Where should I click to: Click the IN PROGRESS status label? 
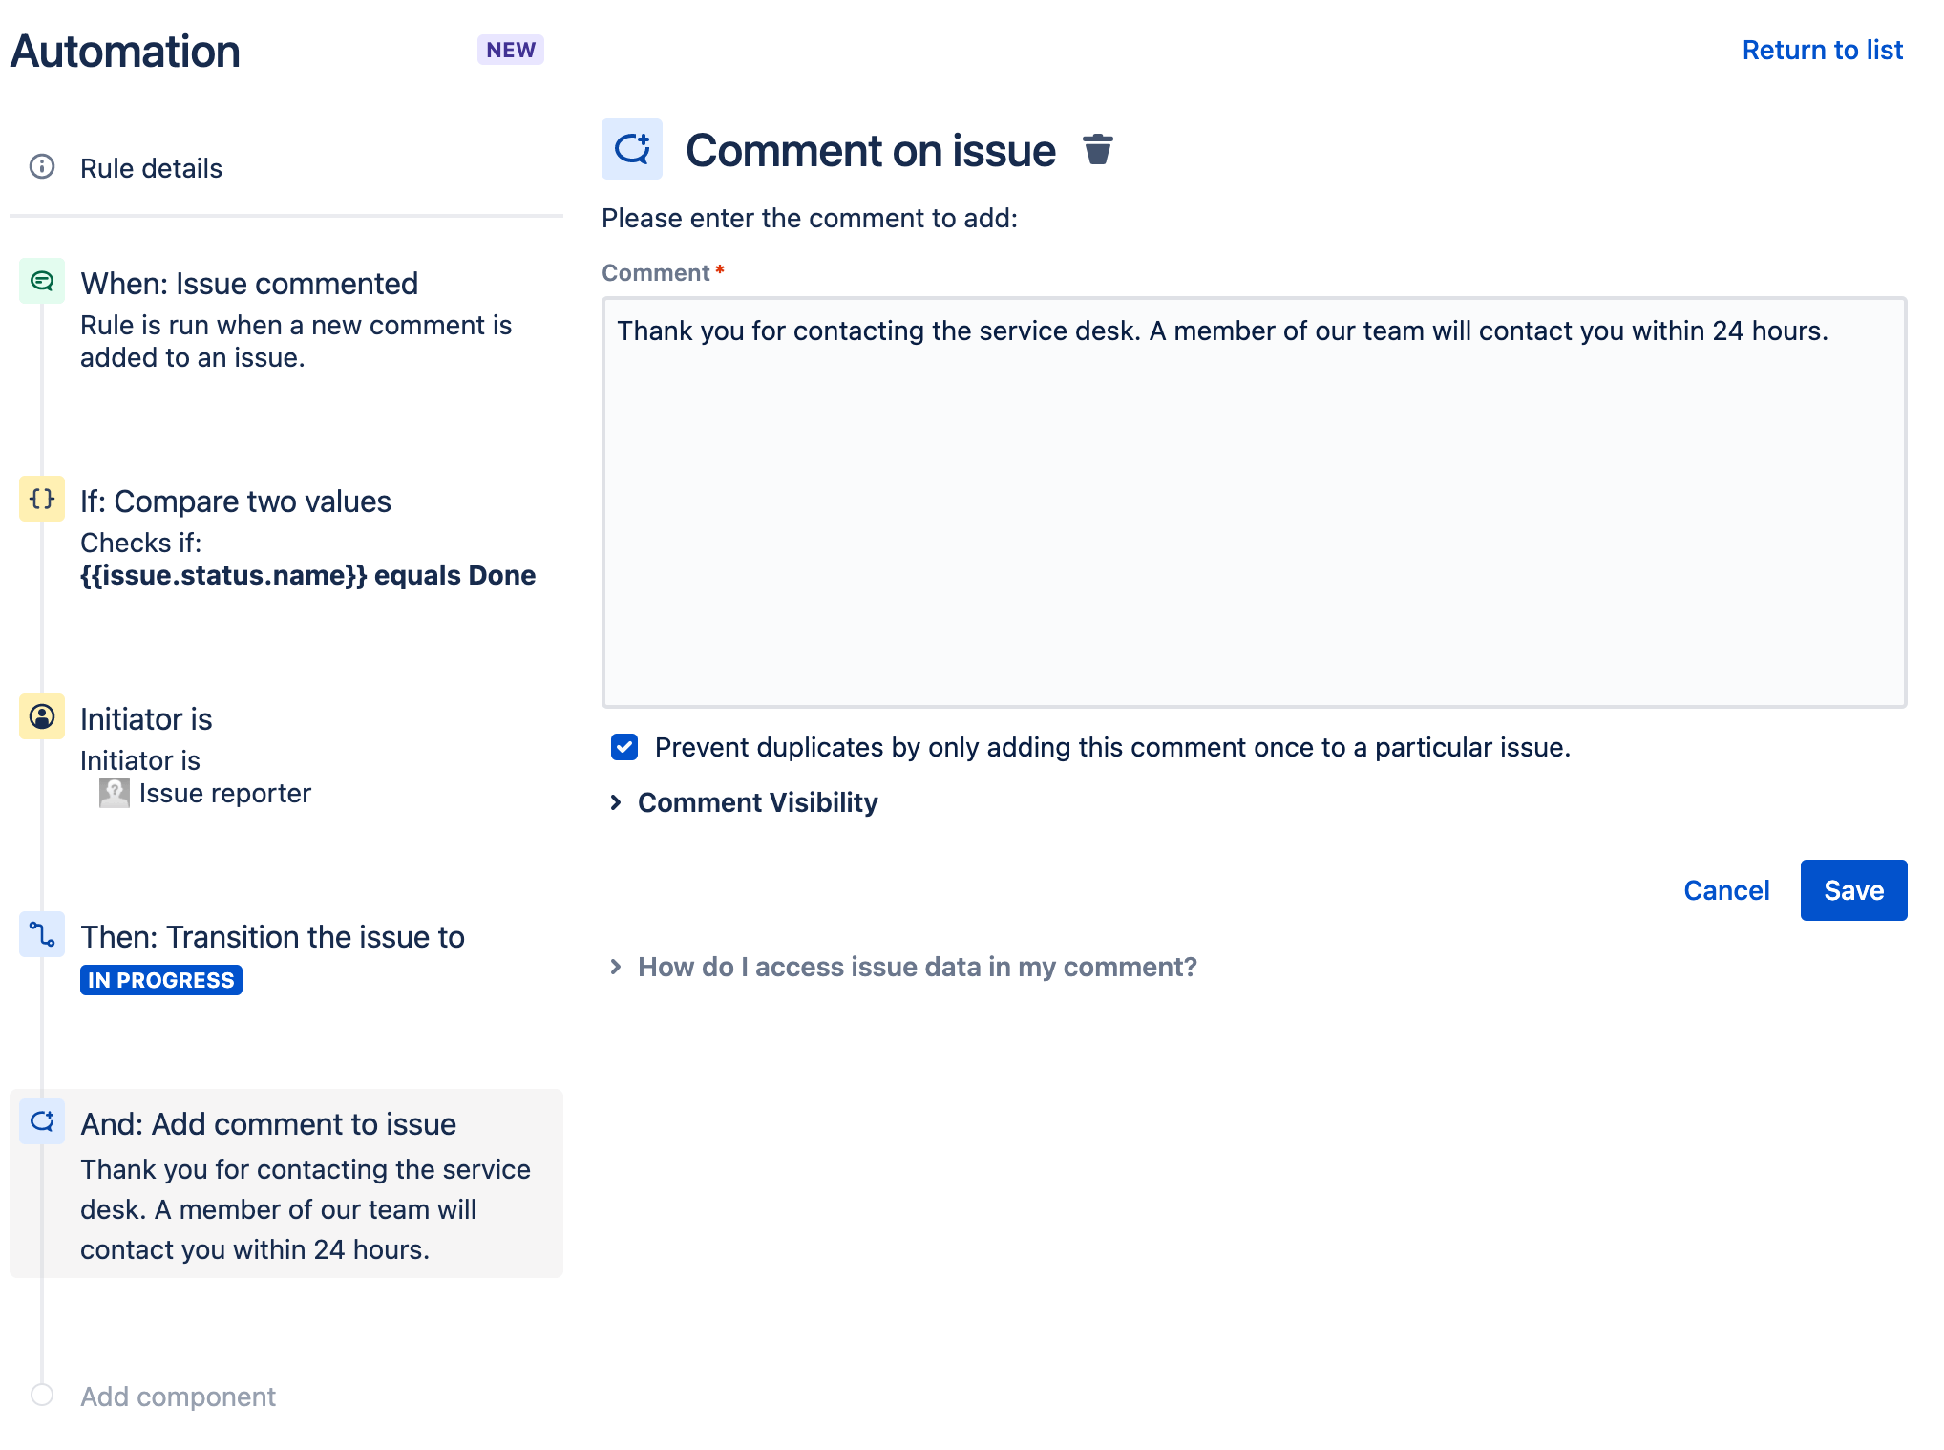158,979
